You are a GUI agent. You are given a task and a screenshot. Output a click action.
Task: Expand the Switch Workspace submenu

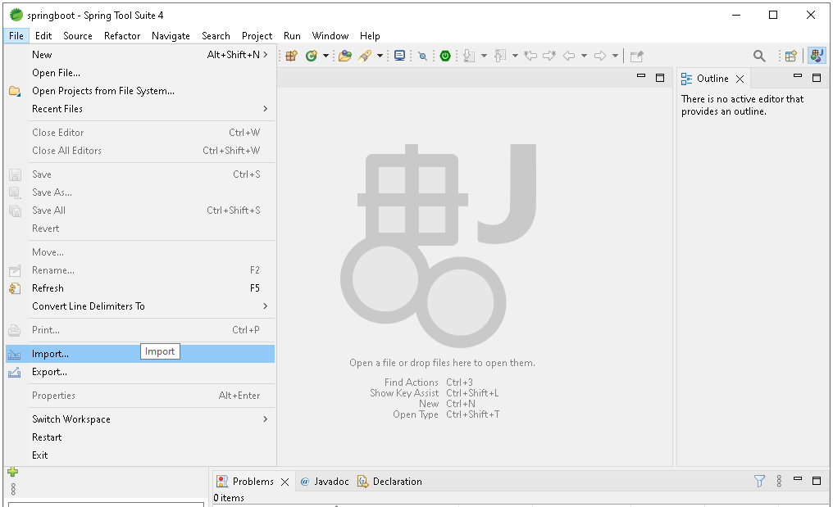pyautogui.click(x=140, y=419)
